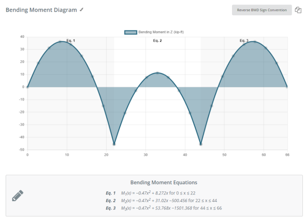The image size is (306, 219).
Task: Click the minimum data point at x = 22
Action: [x=114, y=144]
